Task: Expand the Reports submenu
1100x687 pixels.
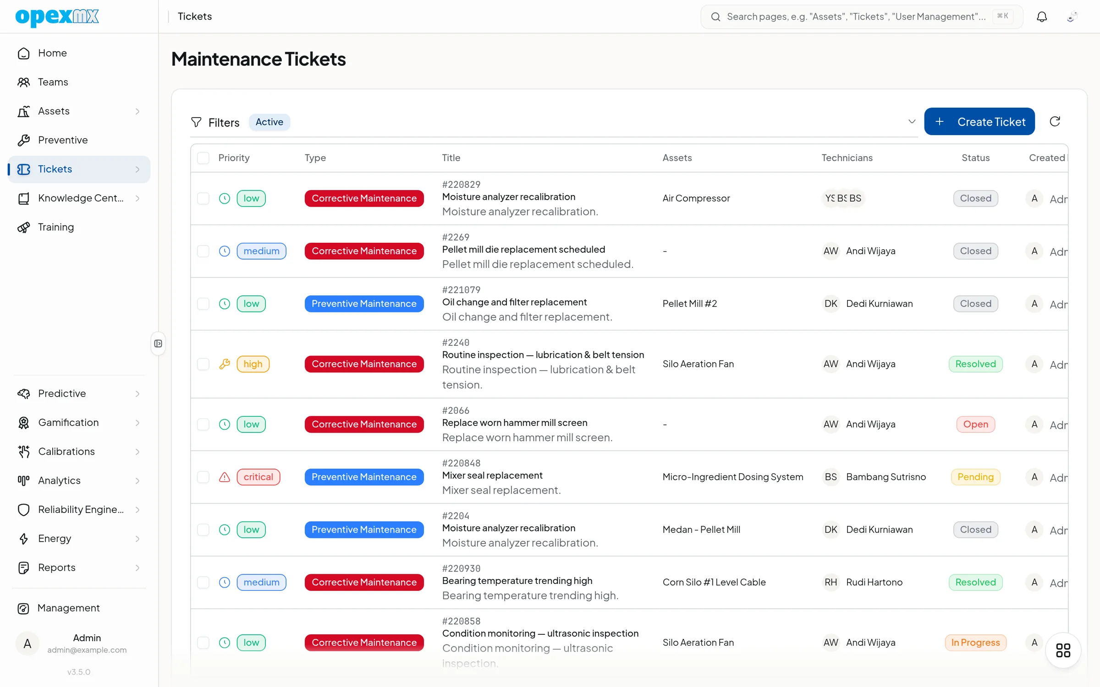Action: point(137,567)
